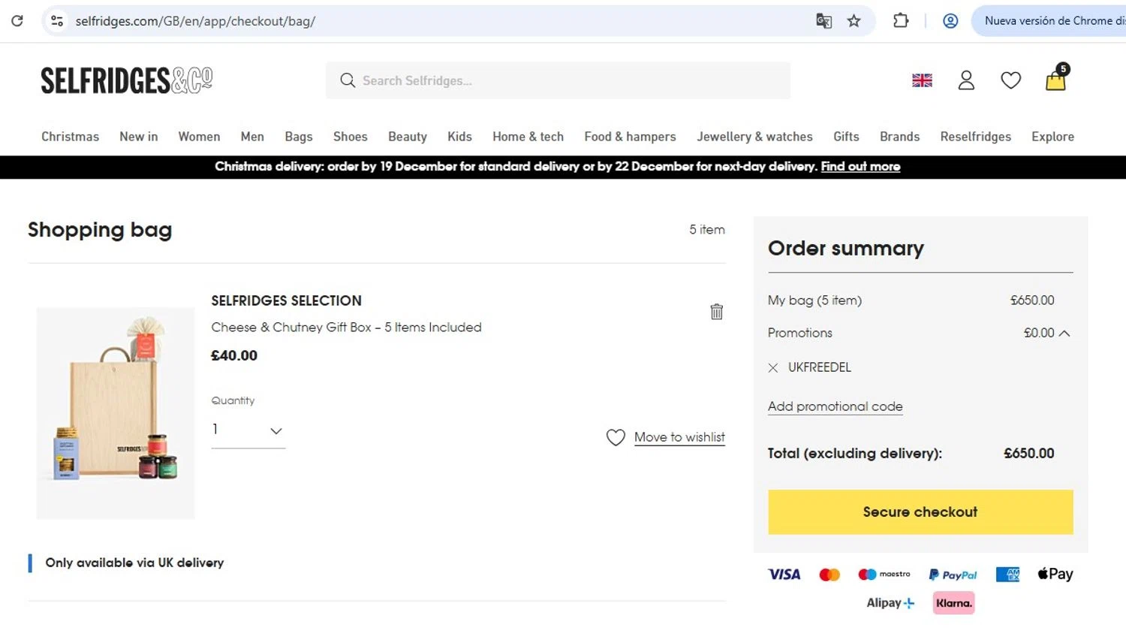This screenshot has width=1126, height=628.
Task: Open the Jewellery & watches menu
Action: (x=754, y=137)
